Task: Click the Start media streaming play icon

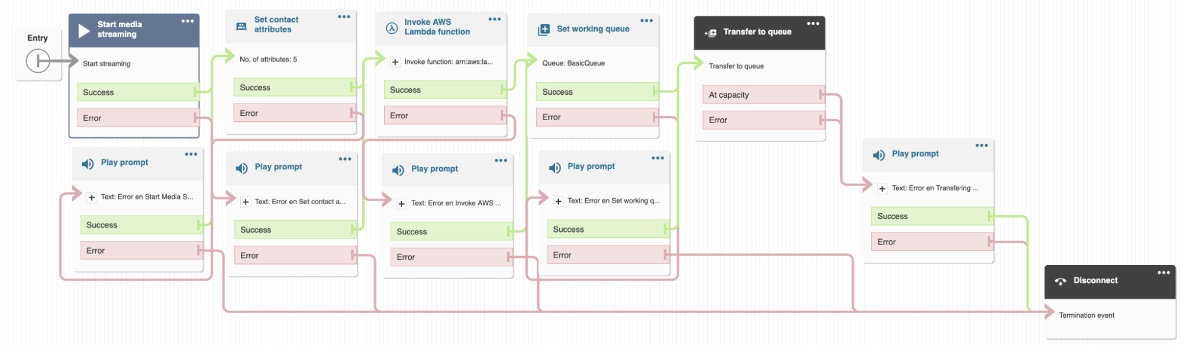Action: [x=84, y=30]
